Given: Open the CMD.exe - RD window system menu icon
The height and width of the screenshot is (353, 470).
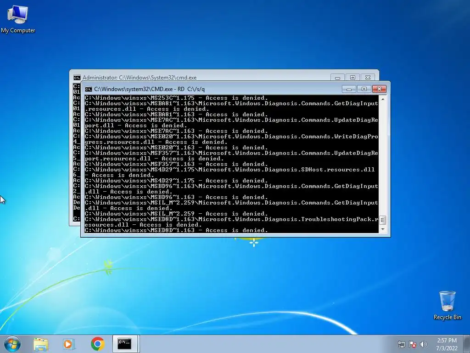Looking at the screenshot, I should pos(88,89).
